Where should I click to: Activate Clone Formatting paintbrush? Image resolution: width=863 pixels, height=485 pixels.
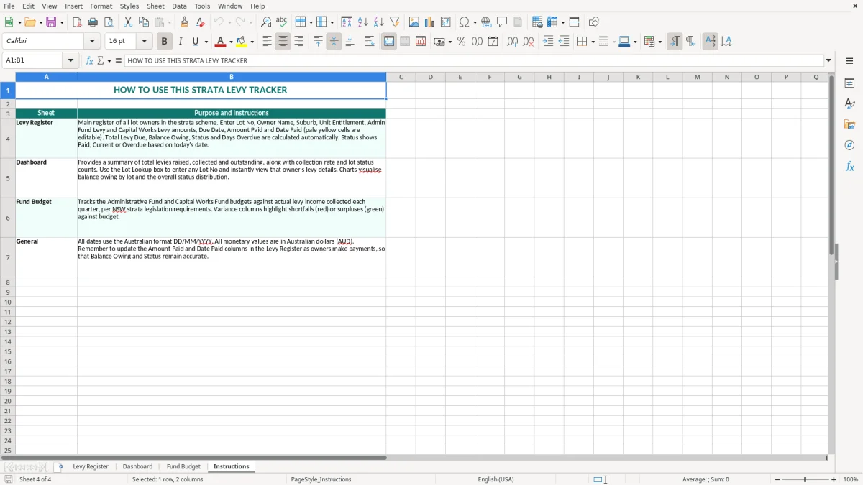[184, 22]
